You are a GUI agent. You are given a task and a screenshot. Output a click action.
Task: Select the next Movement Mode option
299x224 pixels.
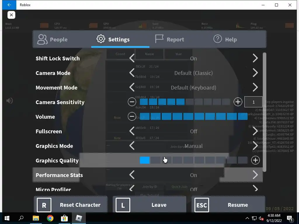255,87
